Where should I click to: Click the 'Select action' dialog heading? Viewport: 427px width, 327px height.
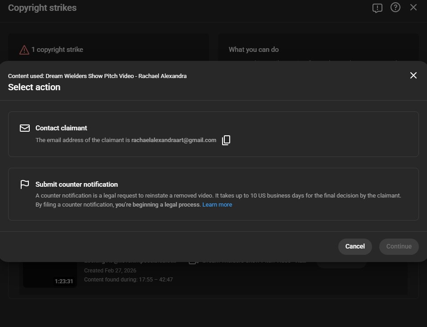[34, 87]
